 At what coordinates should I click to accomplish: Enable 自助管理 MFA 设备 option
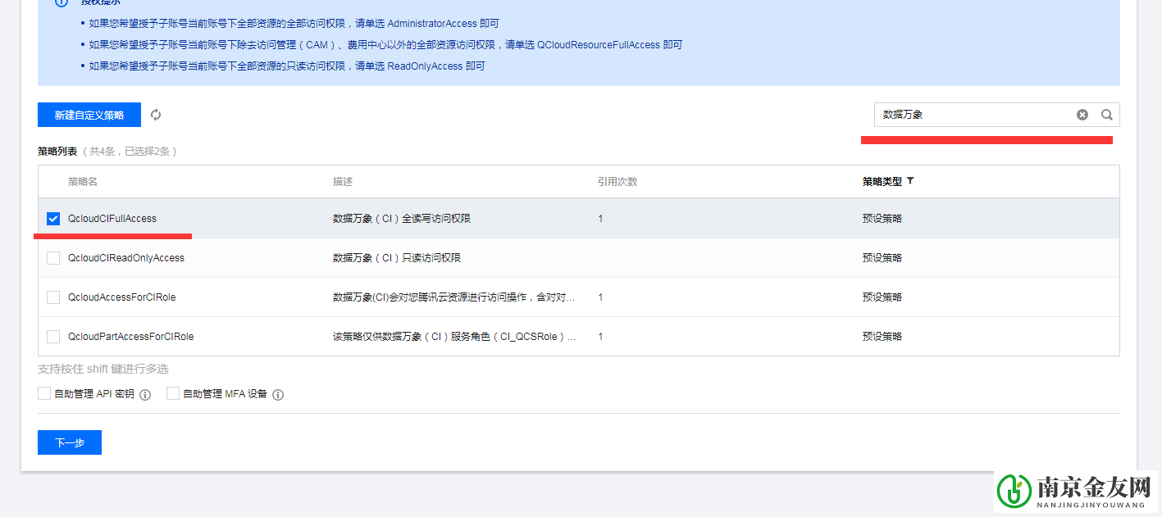point(173,394)
